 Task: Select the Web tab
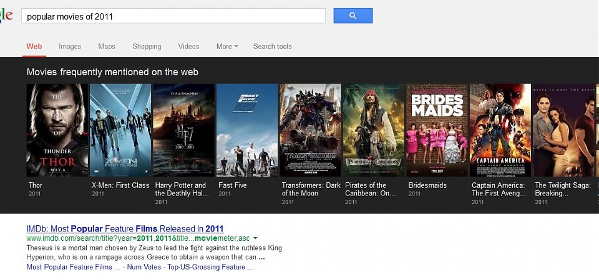click(34, 47)
